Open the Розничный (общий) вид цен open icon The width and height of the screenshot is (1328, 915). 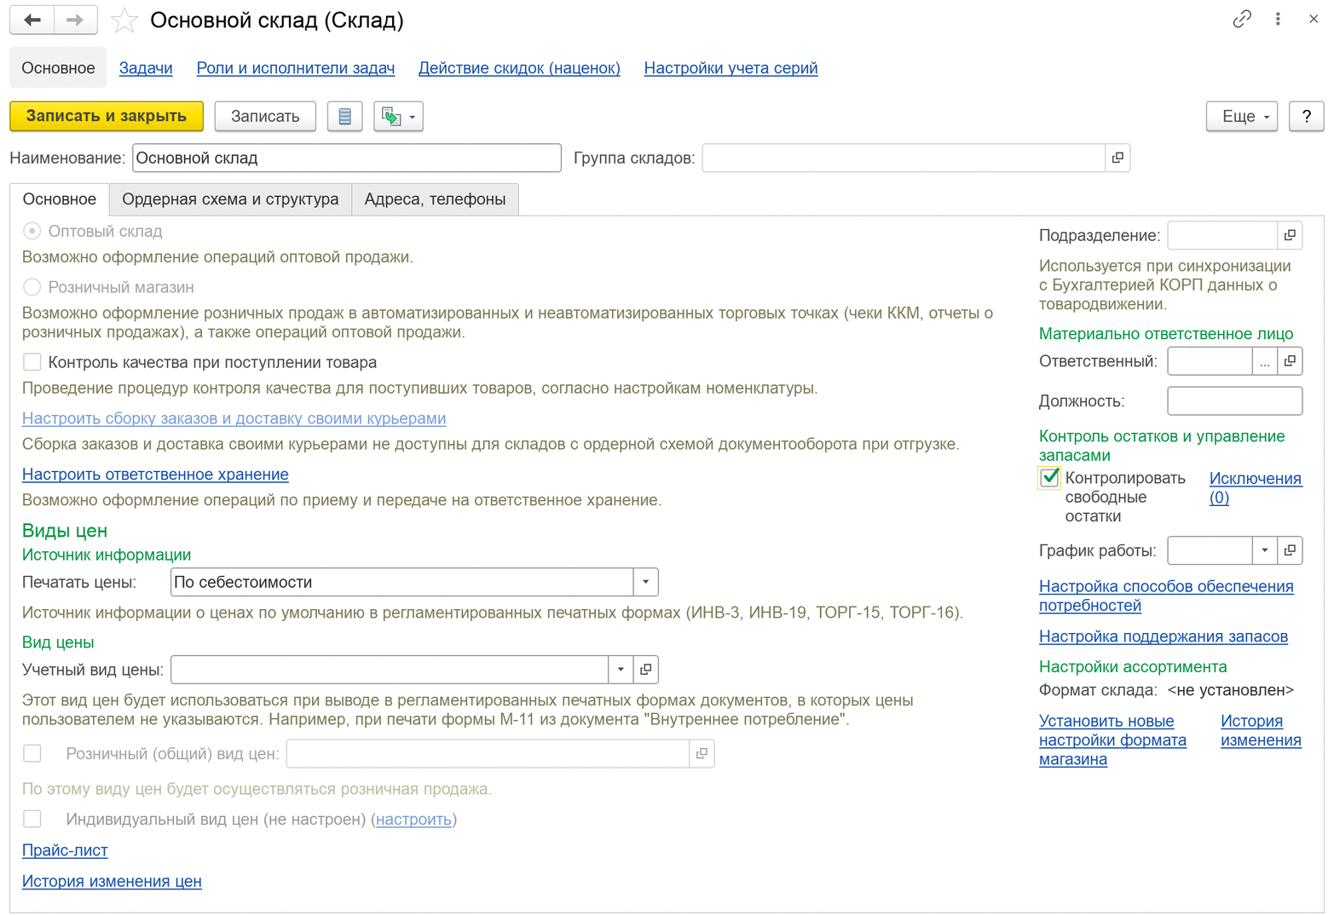[x=702, y=753]
